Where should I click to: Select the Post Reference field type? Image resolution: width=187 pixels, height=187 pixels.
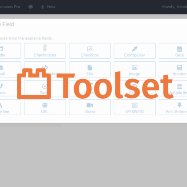[x=173, y=107]
